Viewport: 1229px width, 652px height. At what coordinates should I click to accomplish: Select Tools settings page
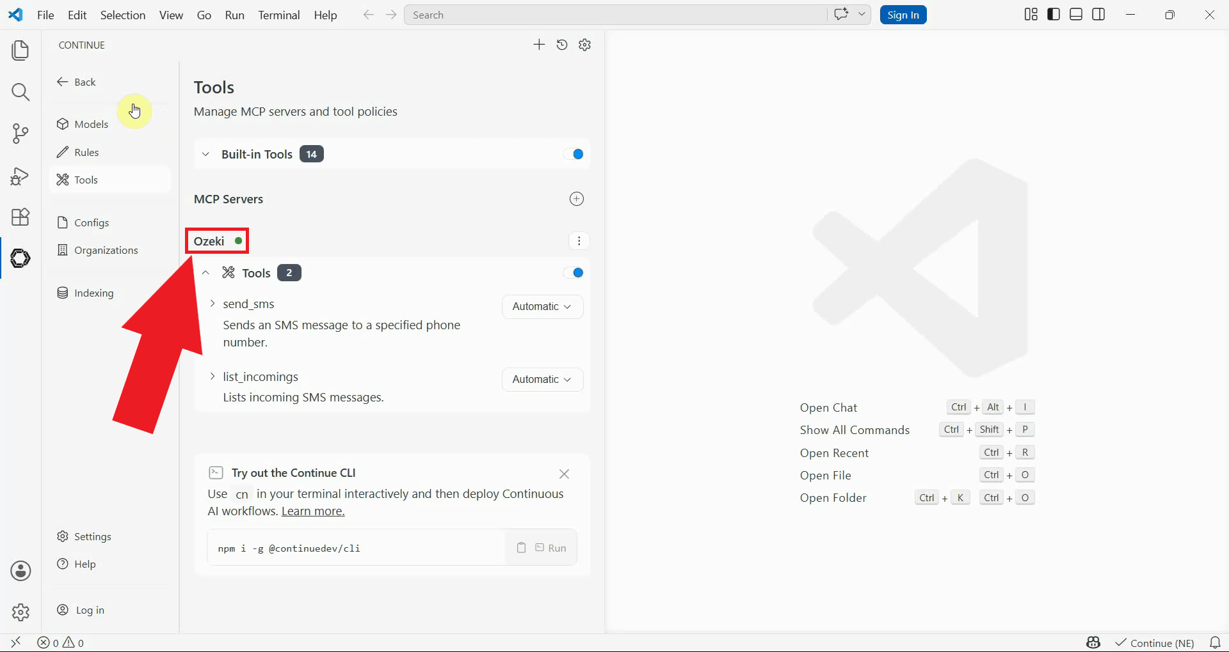click(110, 180)
